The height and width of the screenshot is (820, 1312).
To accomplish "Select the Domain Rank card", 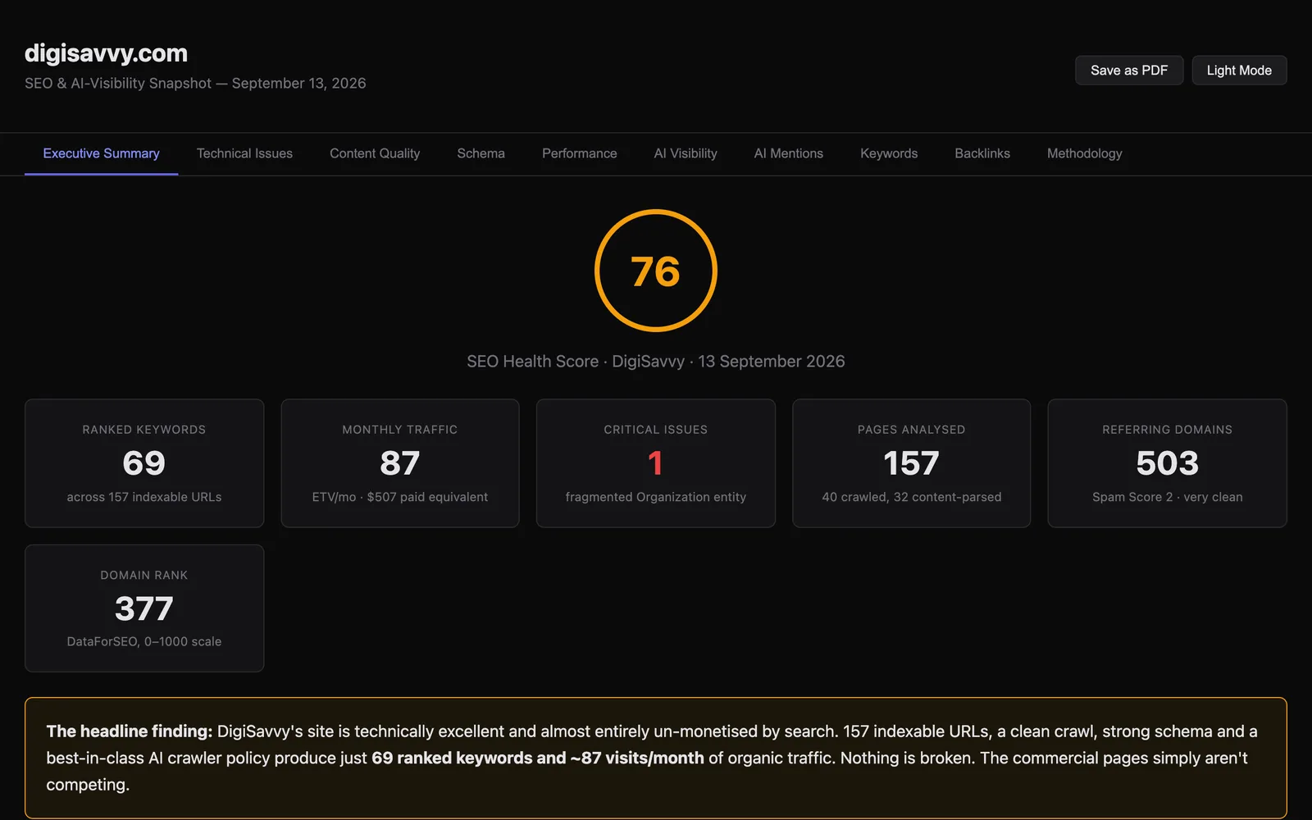I will [144, 608].
